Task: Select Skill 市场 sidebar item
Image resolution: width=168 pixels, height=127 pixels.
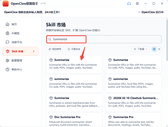Action: click(20, 51)
